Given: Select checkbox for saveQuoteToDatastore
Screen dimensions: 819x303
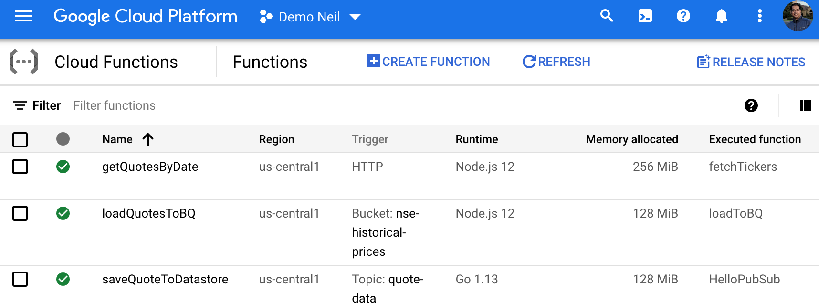Looking at the screenshot, I should [x=20, y=279].
